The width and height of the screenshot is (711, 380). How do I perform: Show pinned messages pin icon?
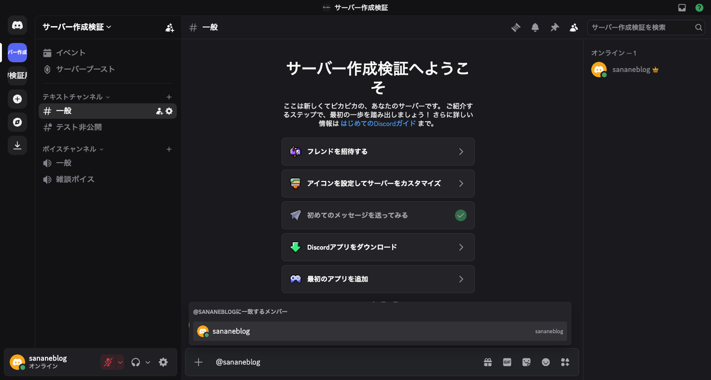tap(555, 28)
